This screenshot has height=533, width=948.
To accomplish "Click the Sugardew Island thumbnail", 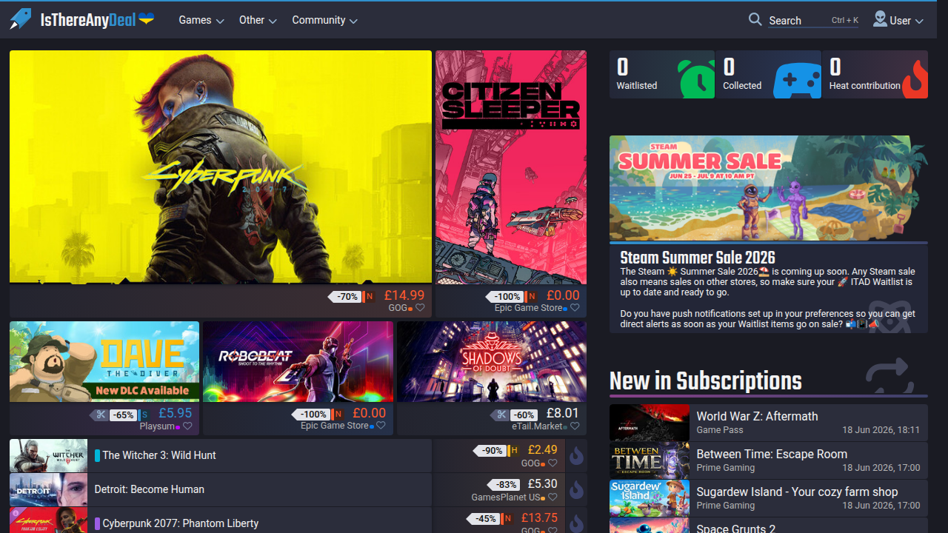I will click(650, 498).
